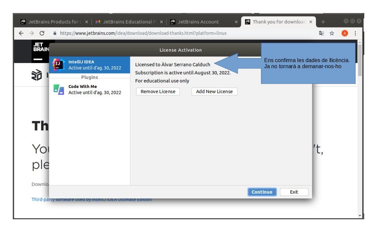Click the URL in the address bar
This screenshot has width=377, height=232.
tap(143, 33)
